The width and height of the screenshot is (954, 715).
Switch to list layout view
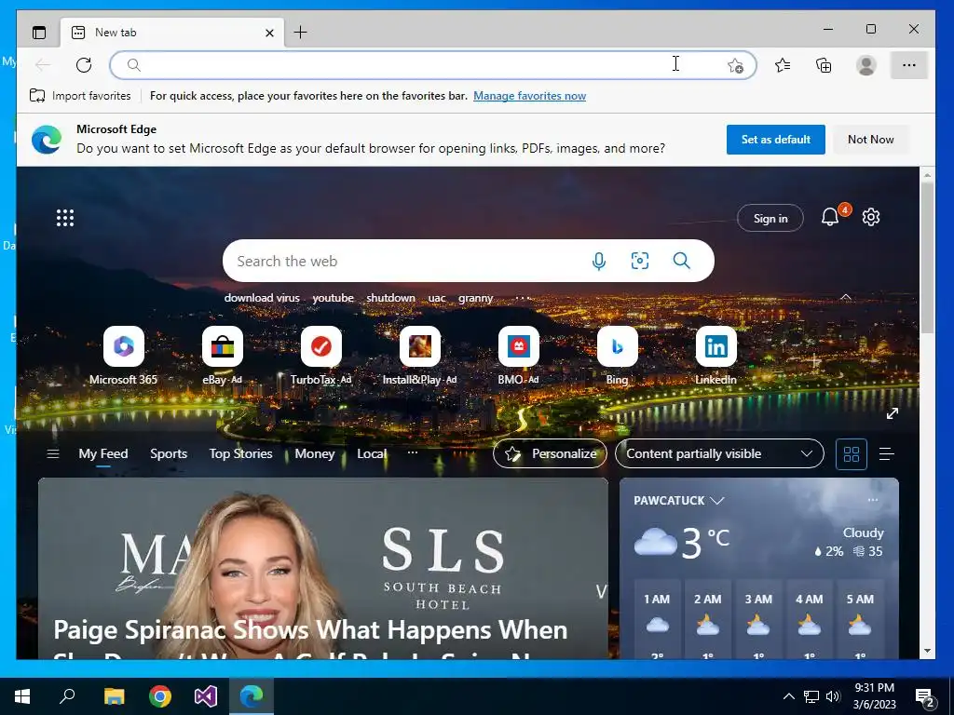click(887, 454)
